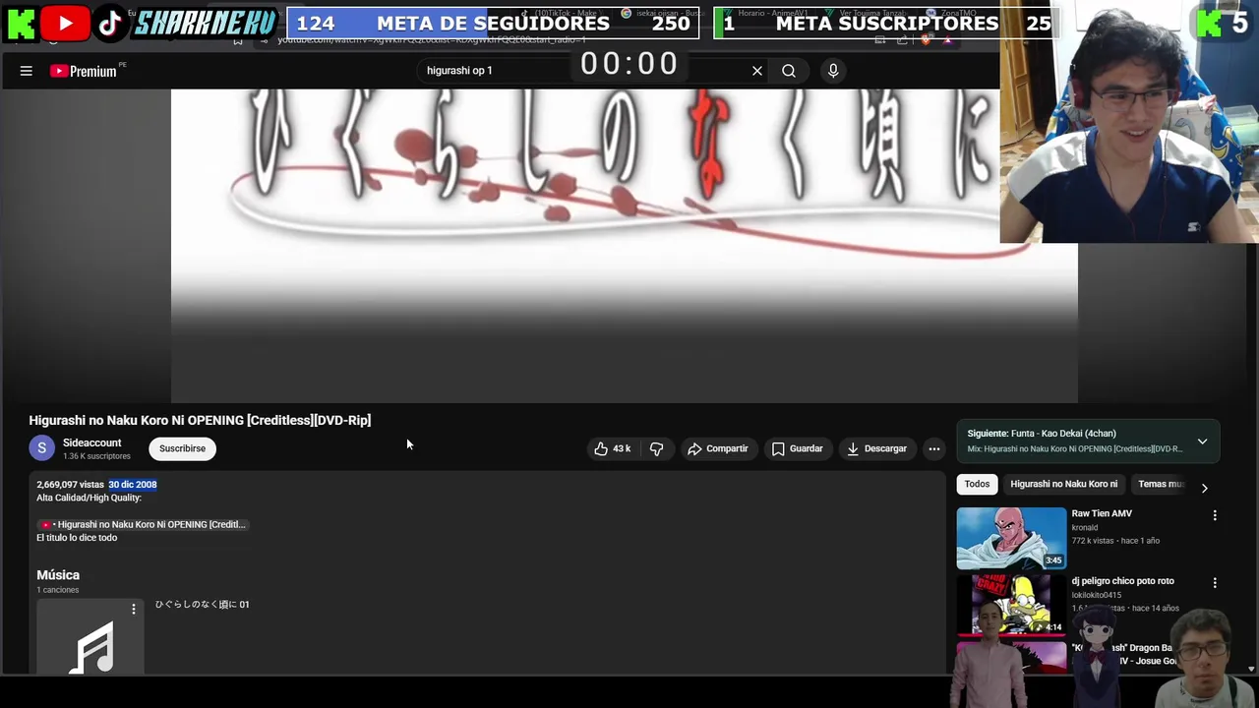Open more actions three-dot menu beside Descargar

[x=934, y=448]
